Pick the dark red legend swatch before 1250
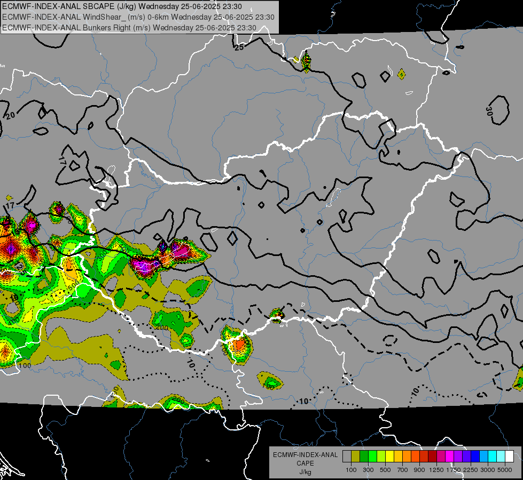 [432, 457]
